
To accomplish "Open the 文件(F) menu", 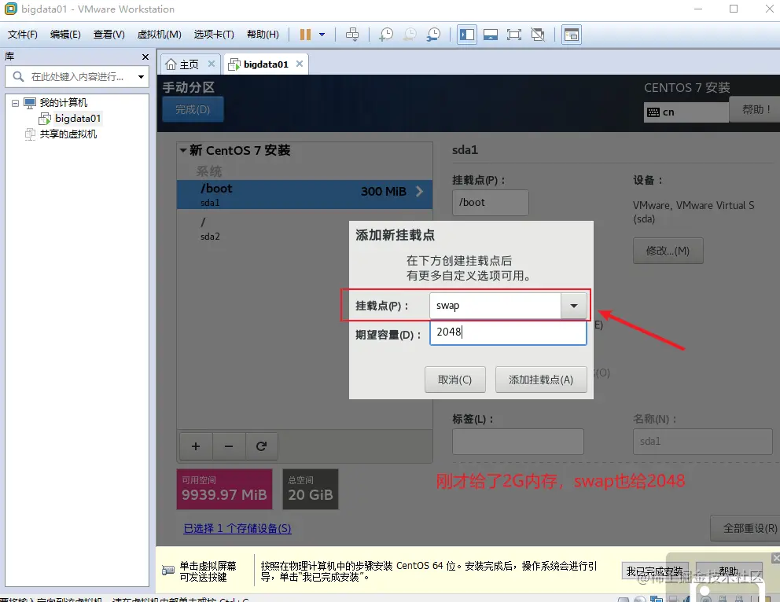I will pyautogui.click(x=22, y=35).
